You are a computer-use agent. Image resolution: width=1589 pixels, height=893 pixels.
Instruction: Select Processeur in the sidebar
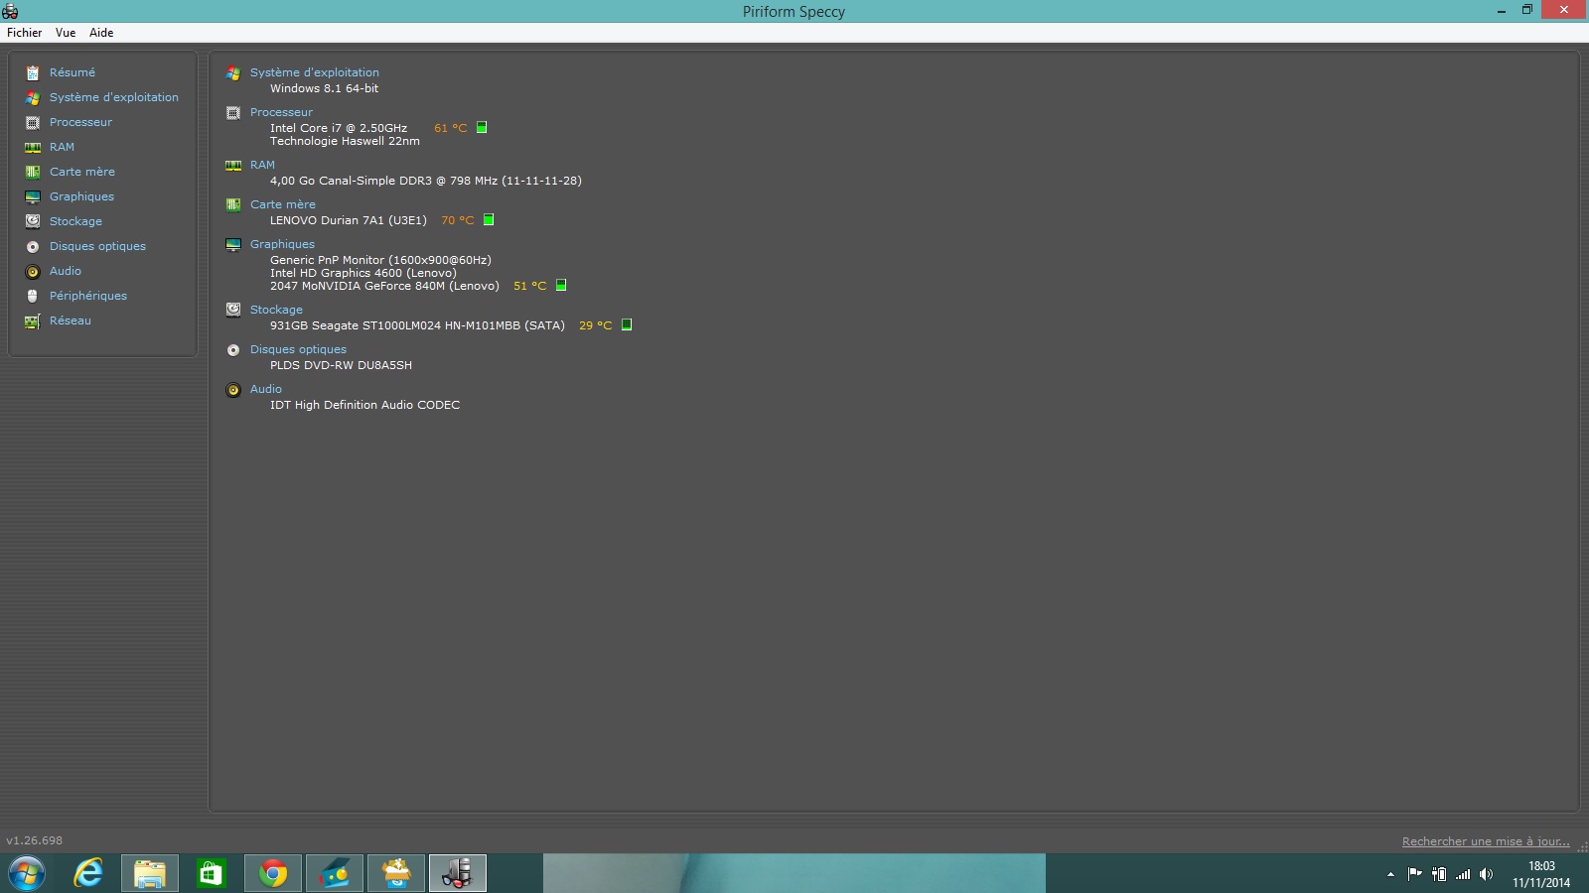tap(80, 122)
